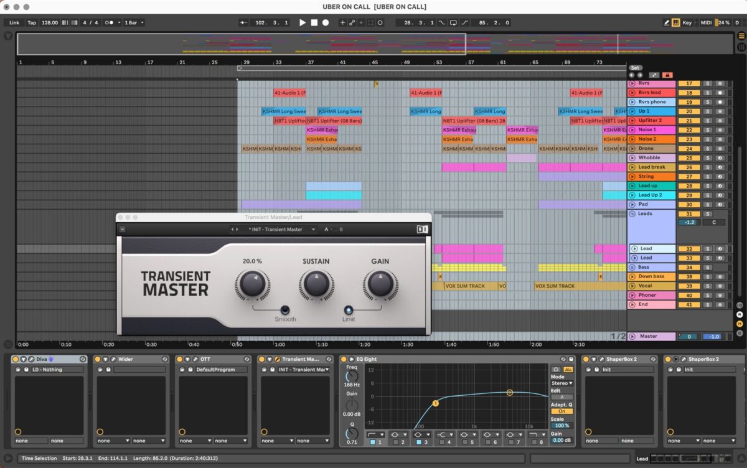Jump to previous locator arrow
Image resolution: width=747 pixels, height=468 pixels.
(x=632, y=75)
